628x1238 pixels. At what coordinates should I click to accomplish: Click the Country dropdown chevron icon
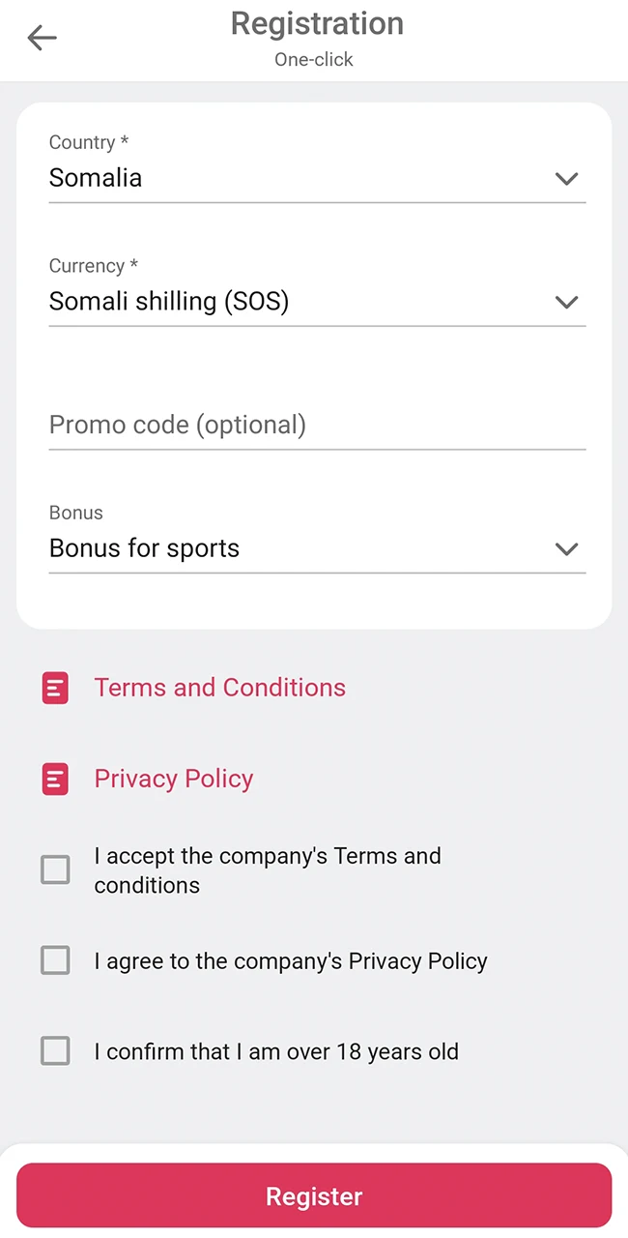567,179
